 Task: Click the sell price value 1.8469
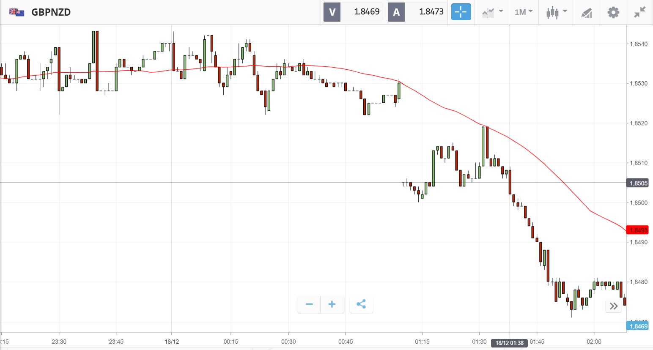pyautogui.click(x=367, y=12)
